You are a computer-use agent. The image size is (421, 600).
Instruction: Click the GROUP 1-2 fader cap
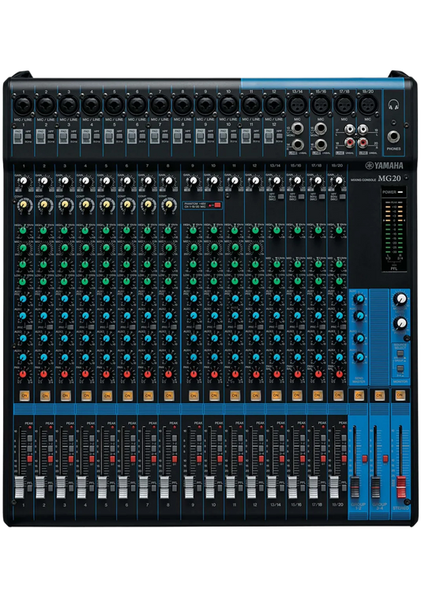click(x=355, y=487)
